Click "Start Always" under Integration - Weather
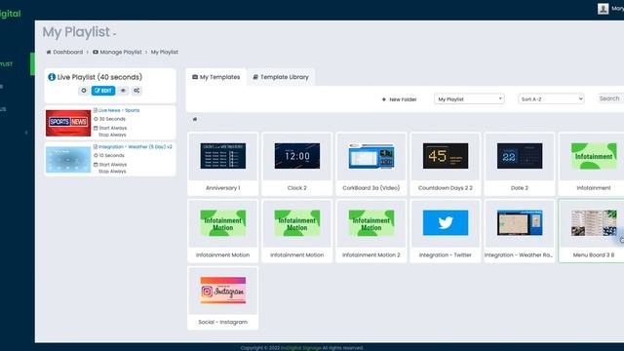The image size is (624, 351). (113, 165)
